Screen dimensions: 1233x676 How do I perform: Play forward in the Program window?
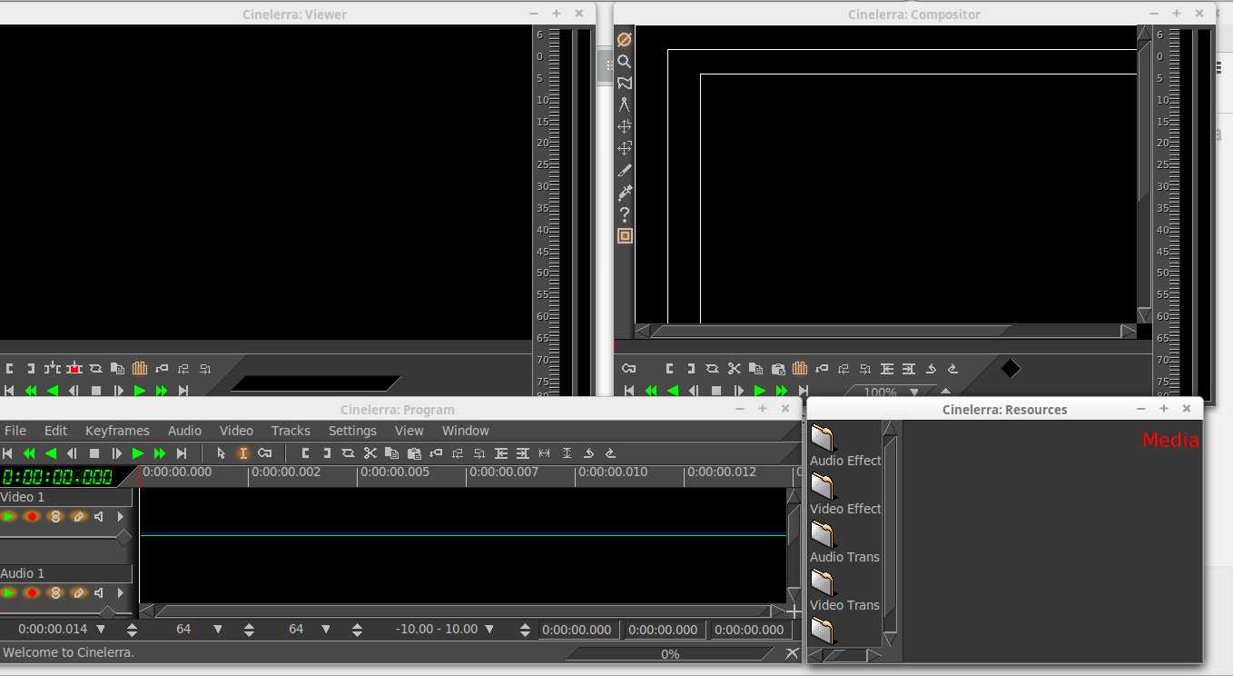click(x=138, y=452)
